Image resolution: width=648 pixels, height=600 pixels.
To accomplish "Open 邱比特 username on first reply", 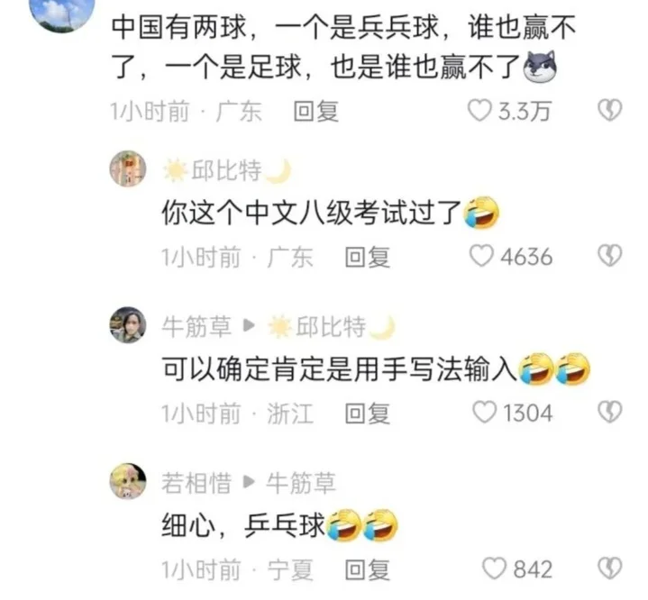I will click(x=227, y=170).
